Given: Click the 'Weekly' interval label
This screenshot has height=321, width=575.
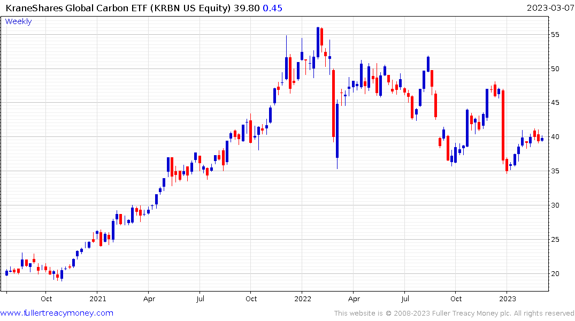Looking at the screenshot, I should (x=18, y=21).
